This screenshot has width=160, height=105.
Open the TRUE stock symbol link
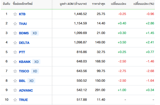pos(23,100)
